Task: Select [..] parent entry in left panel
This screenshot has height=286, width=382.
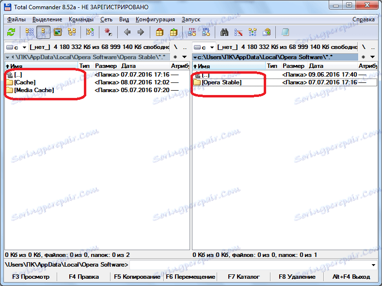Action: tap(97, 75)
